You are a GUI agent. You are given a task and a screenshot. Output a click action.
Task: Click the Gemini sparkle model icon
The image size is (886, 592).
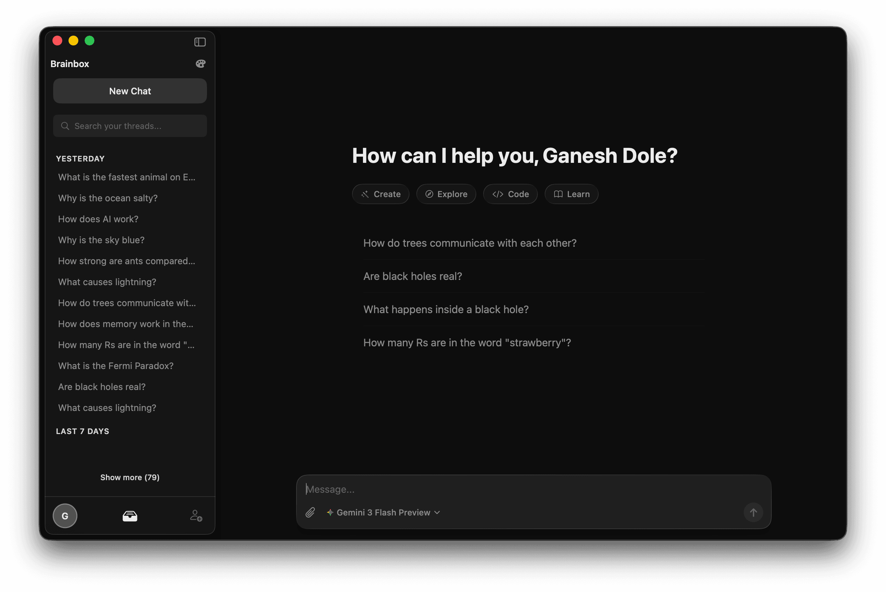pyautogui.click(x=330, y=512)
